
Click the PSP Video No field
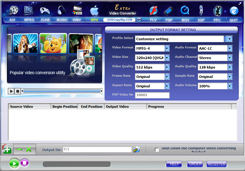click(152, 95)
